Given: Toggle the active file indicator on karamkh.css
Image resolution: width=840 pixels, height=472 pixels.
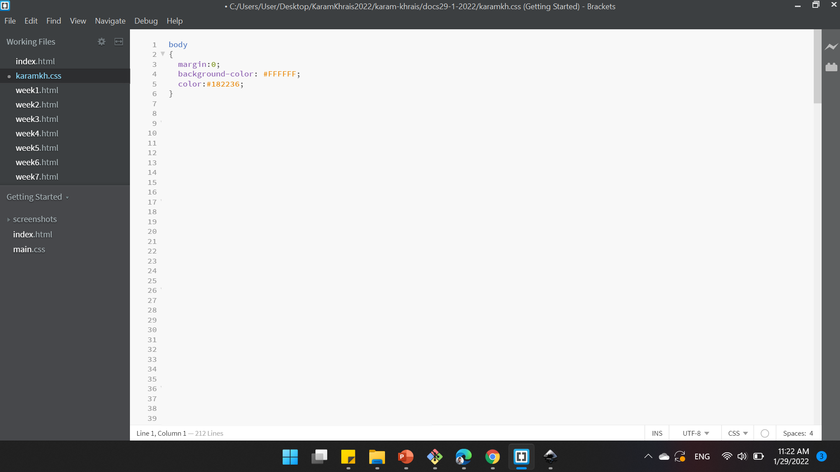Looking at the screenshot, I should [x=9, y=76].
